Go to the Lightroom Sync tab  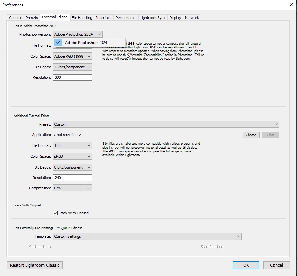(x=153, y=18)
